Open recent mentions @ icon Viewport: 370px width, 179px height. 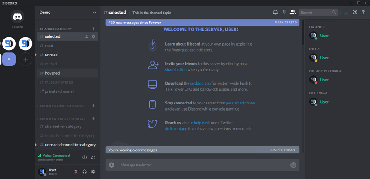click(x=355, y=13)
